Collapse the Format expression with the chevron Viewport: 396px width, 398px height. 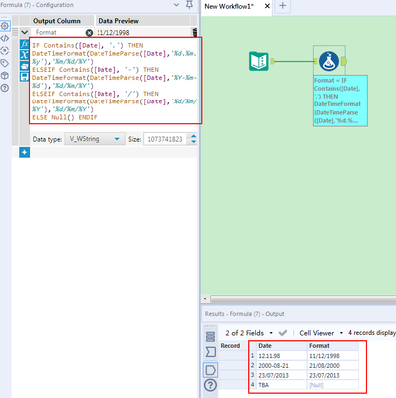pos(24,32)
